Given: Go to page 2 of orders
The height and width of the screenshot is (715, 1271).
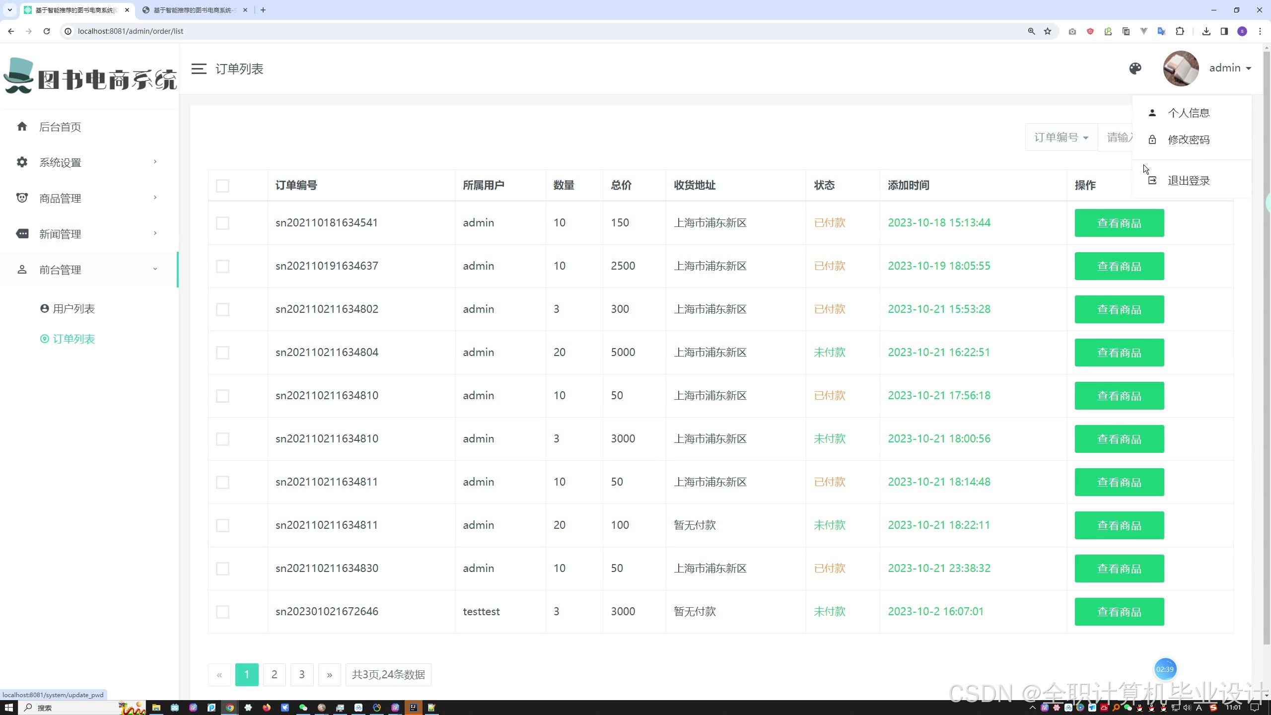Looking at the screenshot, I should (x=274, y=674).
